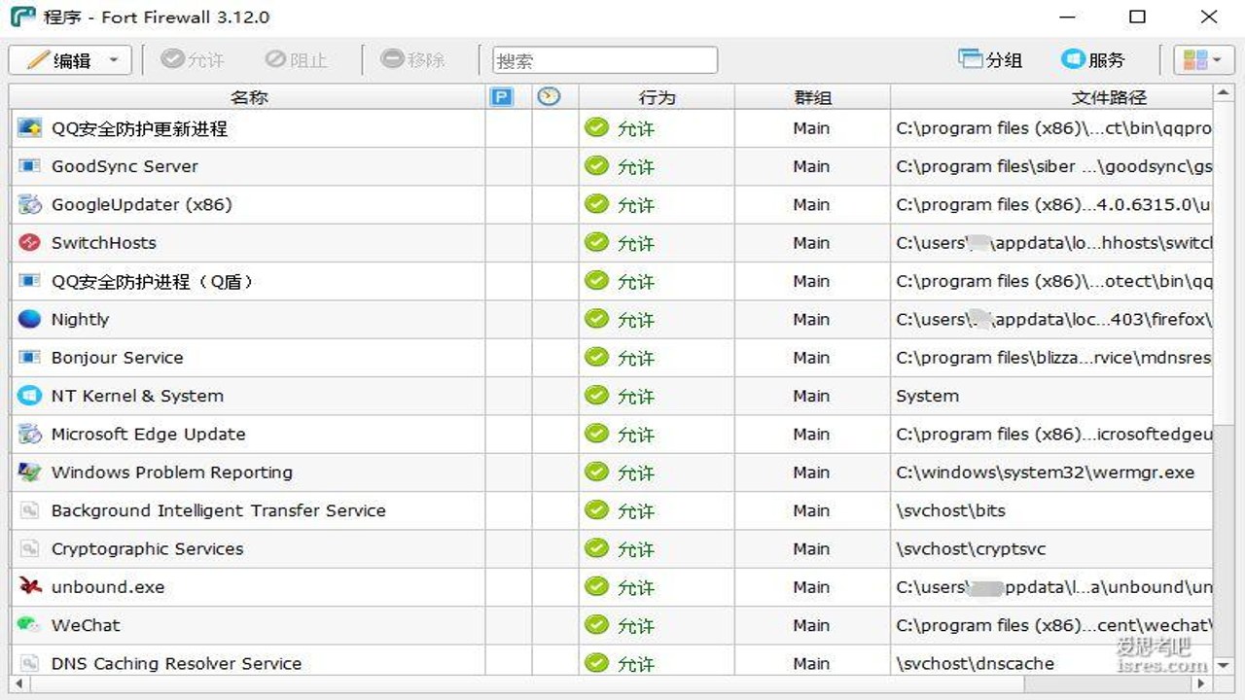1245x700 pixels.
Task: Select the Background Intelligent Transfer Service name
Action: pyautogui.click(x=219, y=510)
